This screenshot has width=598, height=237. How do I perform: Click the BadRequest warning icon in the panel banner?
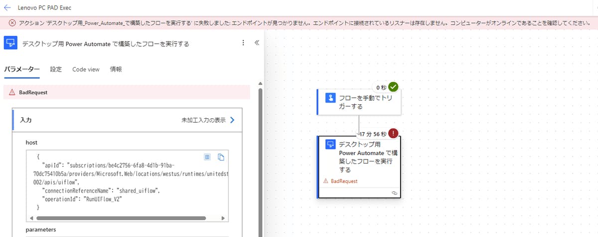point(12,92)
